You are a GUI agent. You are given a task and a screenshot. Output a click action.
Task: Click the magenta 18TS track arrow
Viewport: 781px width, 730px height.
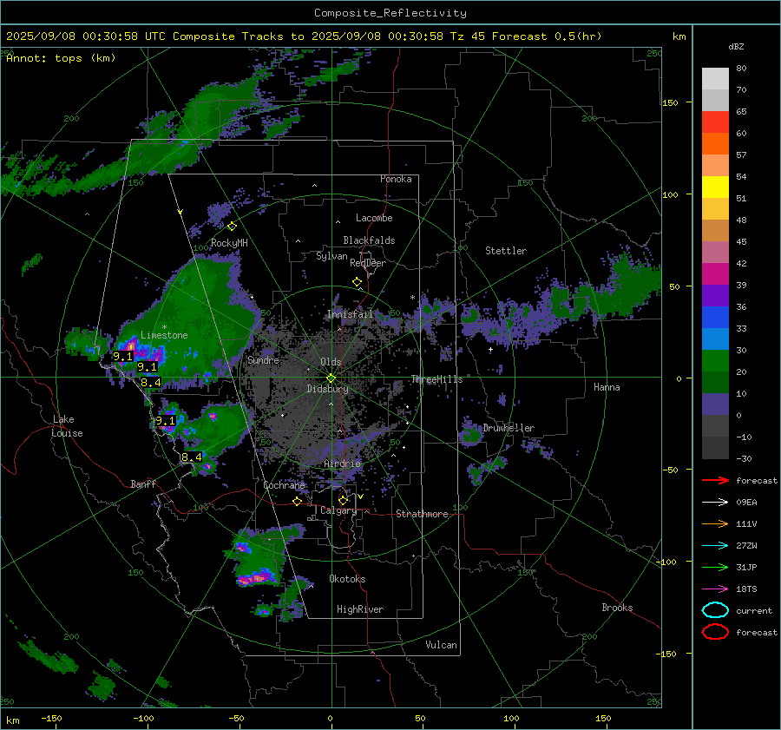click(715, 589)
